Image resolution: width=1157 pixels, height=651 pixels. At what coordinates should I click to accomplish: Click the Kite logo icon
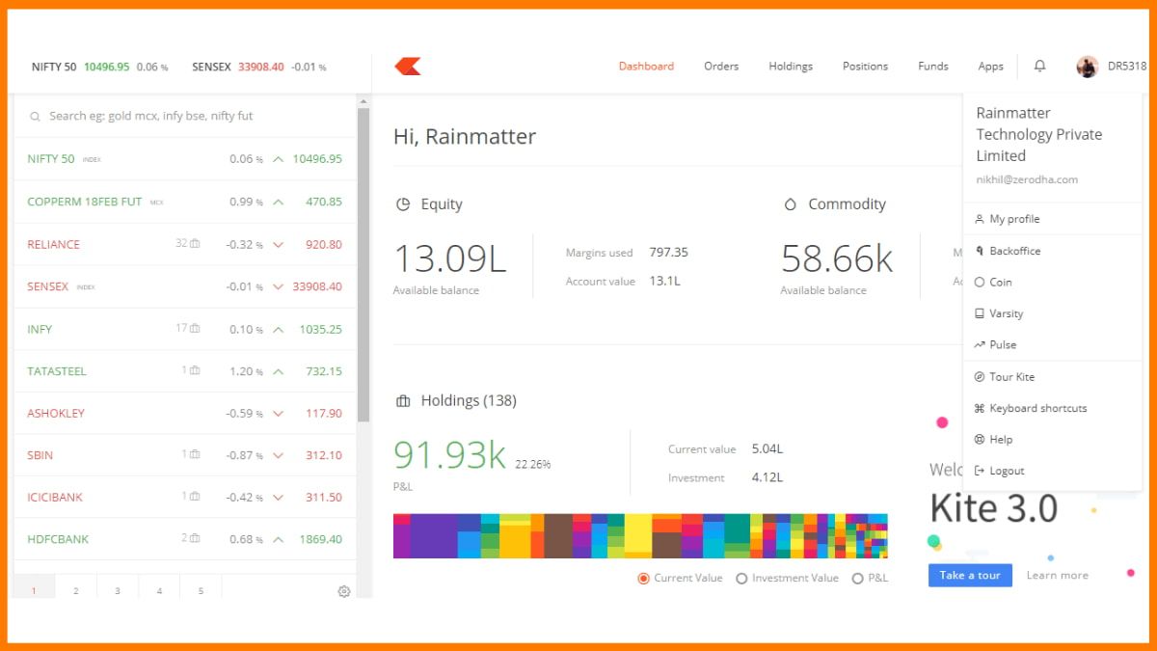coord(408,67)
